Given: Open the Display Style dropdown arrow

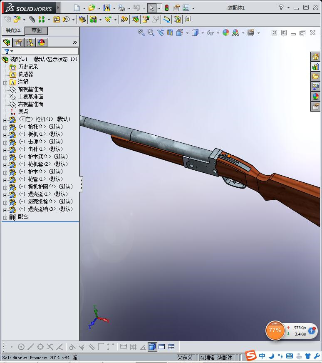Looking at the screenshot, I should click(203, 33).
